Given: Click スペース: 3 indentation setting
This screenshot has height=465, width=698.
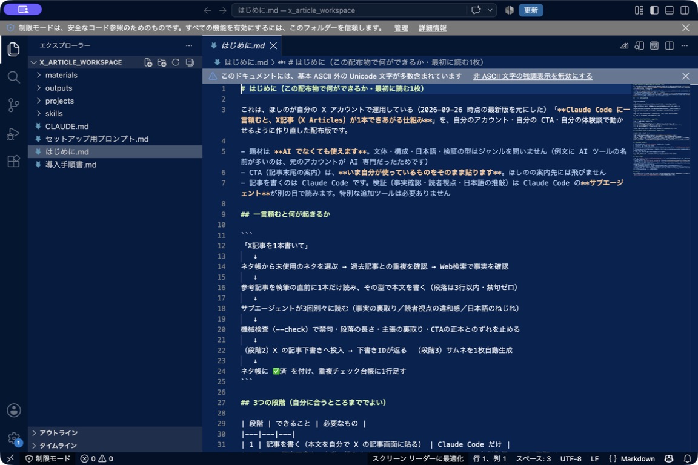Looking at the screenshot, I should (x=533, y=459).
